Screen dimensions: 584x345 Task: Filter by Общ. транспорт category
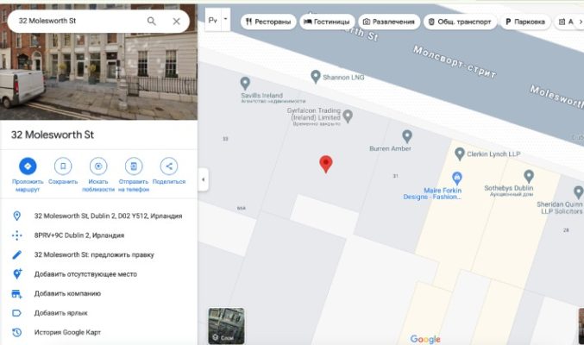point(460,21)
